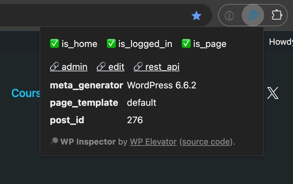Open the source code link

[x=206, y=142]
